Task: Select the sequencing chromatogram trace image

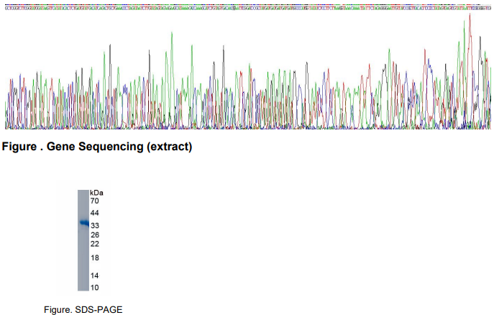Action: pos(247,79)
